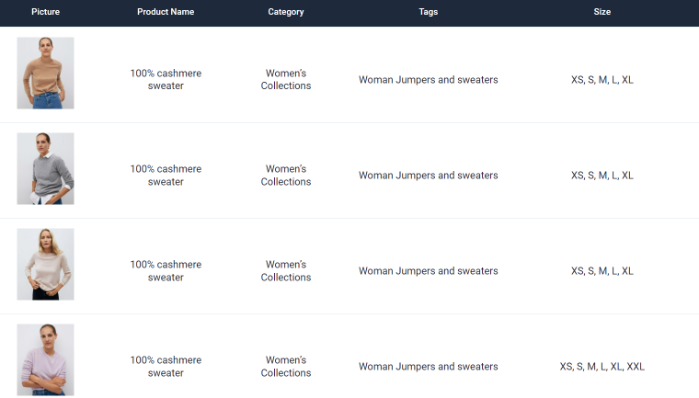699x398 pixels.
Task: Sort by the Product Name column header
Action: [166, 12]
